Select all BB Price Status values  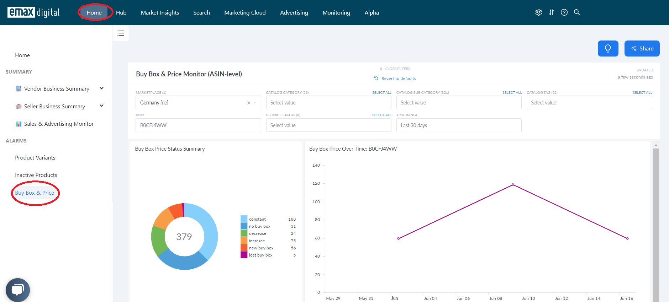coord(382,115)
